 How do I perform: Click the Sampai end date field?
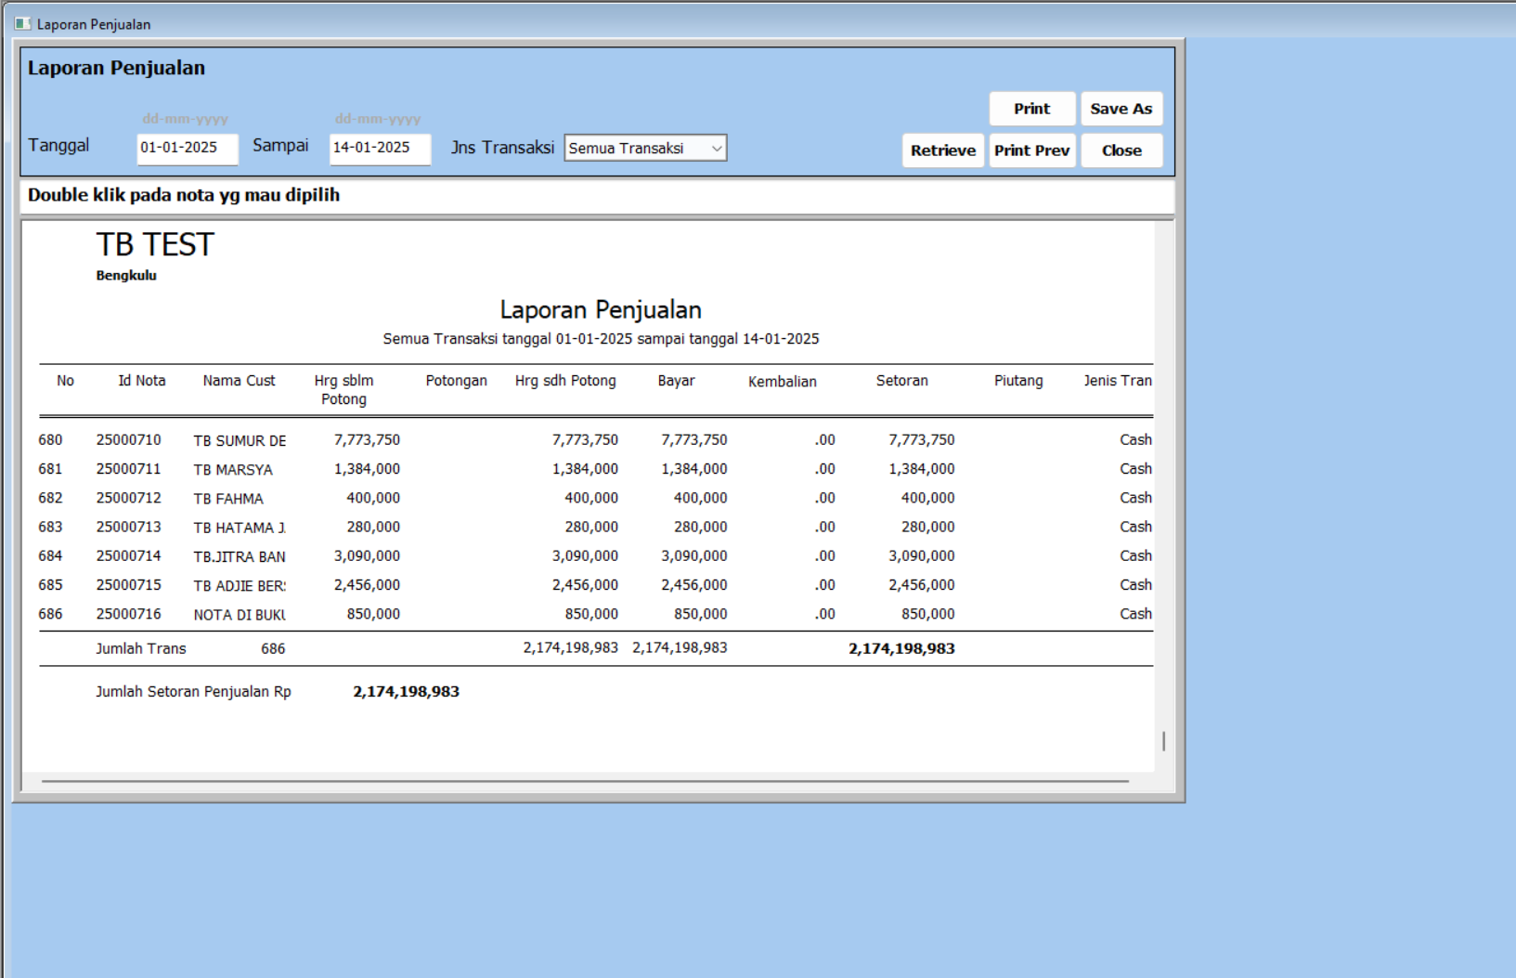click(x=379, y=148)
